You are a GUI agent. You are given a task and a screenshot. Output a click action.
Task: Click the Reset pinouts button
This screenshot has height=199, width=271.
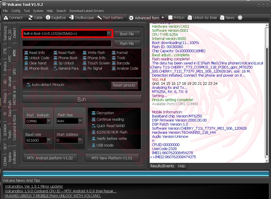pos(124,85)
